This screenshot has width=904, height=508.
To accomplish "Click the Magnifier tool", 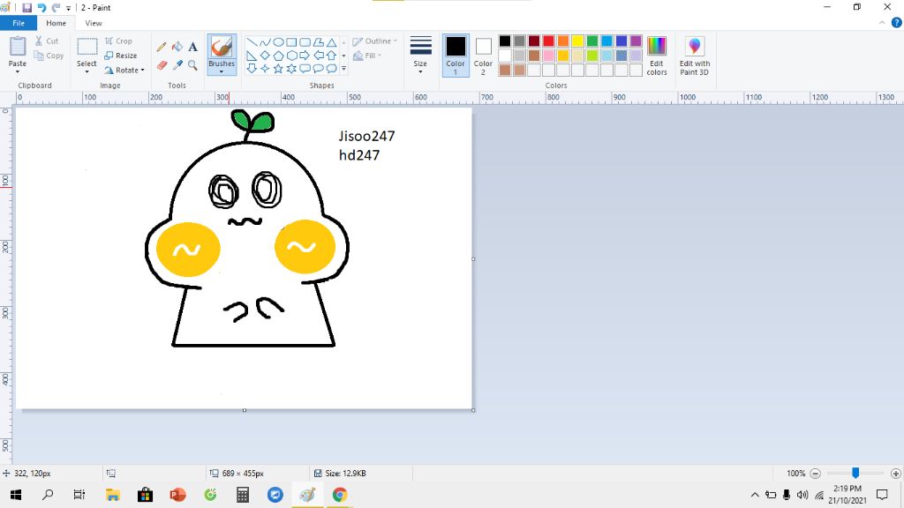I will [192, 65].
